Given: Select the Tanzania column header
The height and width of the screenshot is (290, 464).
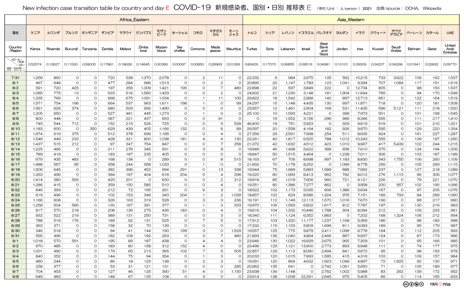Looking at the screenshot, I should tap(89, 49).
